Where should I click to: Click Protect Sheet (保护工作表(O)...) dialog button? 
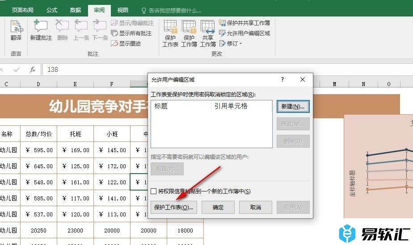(173, 208)
